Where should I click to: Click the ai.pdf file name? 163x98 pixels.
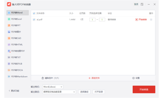point(39,20)
